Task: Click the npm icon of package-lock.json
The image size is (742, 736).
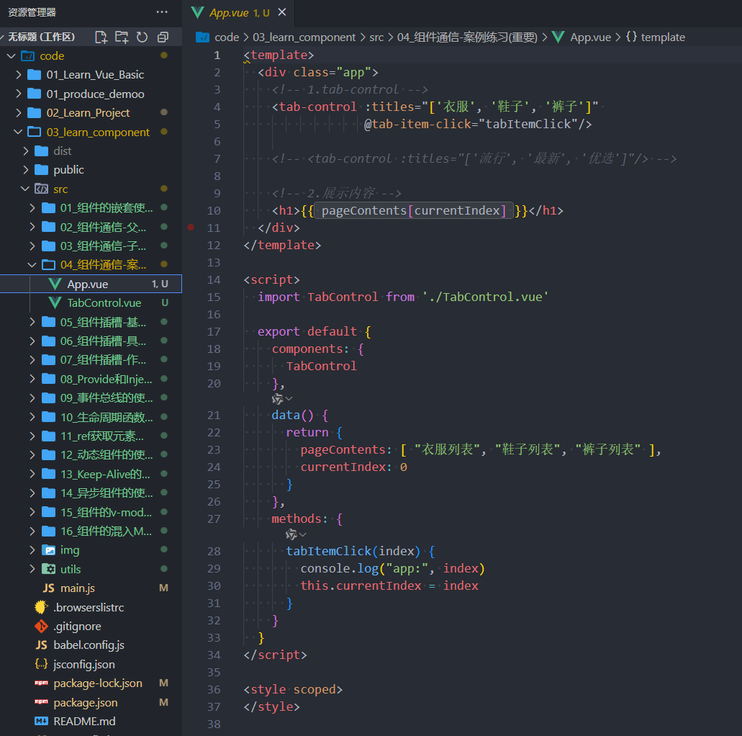Action: pyautogui.click(x=41, y=683)
